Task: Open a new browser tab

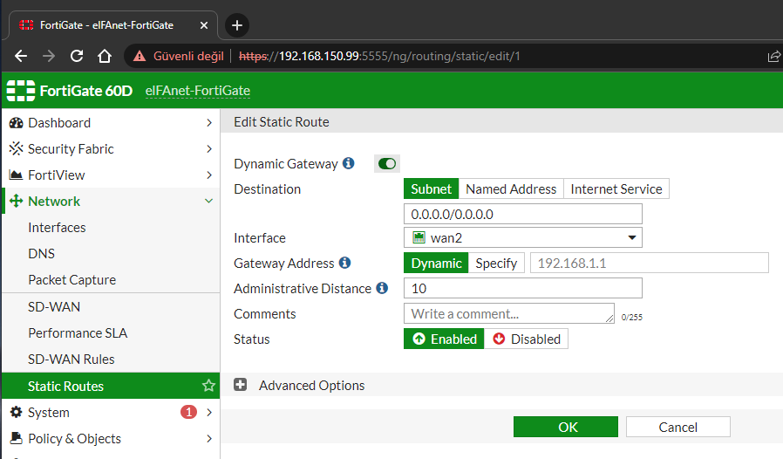Action: [x=236, y=24]
